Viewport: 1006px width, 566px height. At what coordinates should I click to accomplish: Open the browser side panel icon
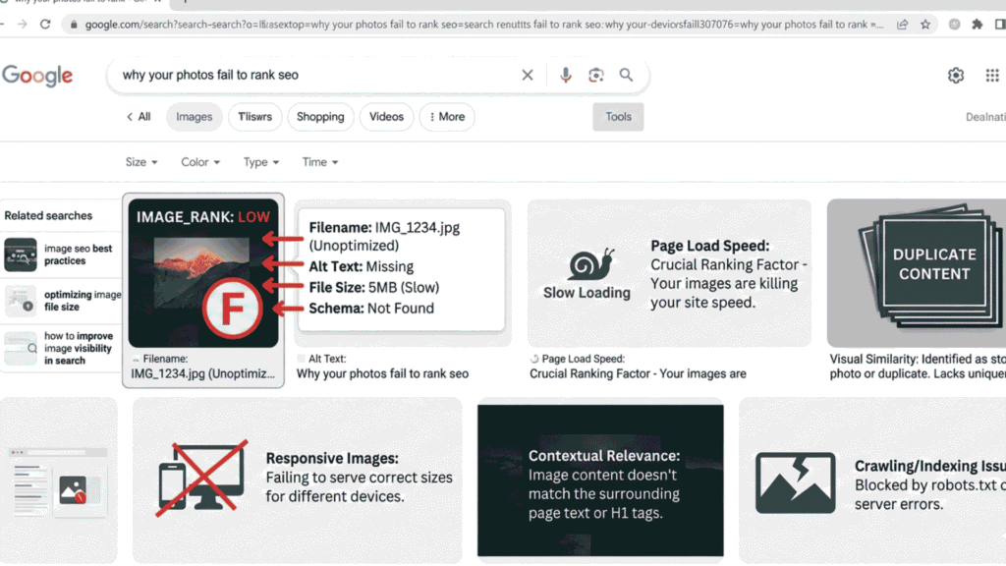[x=999, y=25]
